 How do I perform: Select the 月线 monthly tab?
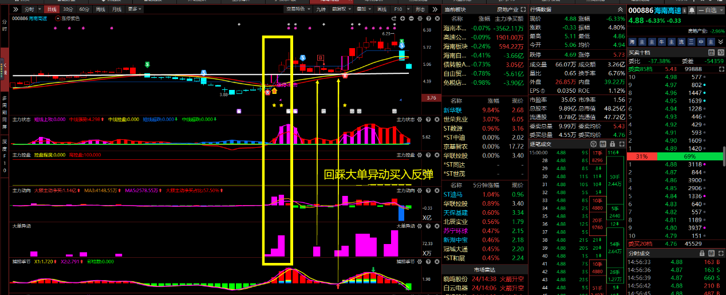coord(117,10)
